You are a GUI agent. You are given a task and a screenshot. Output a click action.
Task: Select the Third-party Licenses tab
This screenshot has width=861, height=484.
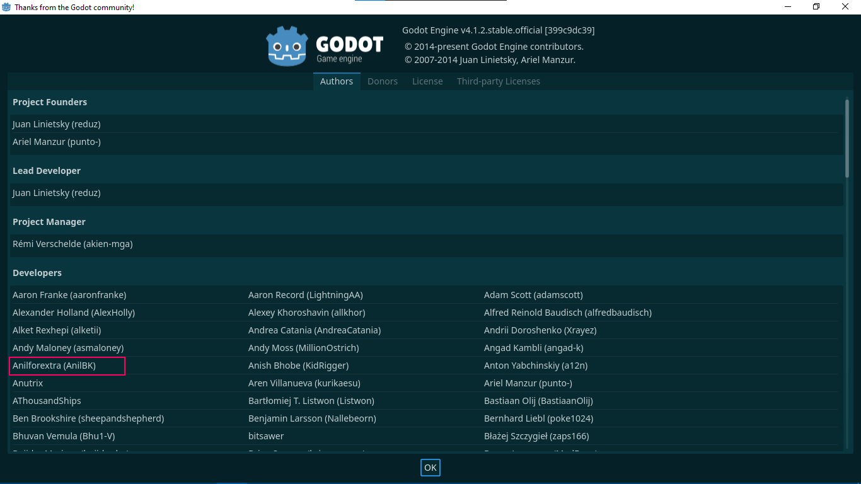pyautogui.click(x=498, y=81)
